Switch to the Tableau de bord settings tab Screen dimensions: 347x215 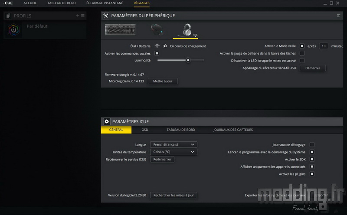(x=180, y=130)
